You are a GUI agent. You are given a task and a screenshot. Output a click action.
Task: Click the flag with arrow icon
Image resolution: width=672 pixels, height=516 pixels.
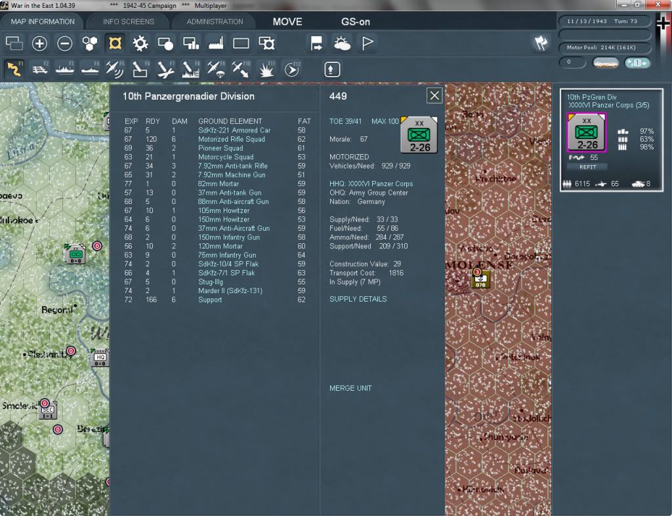point(317,43)
